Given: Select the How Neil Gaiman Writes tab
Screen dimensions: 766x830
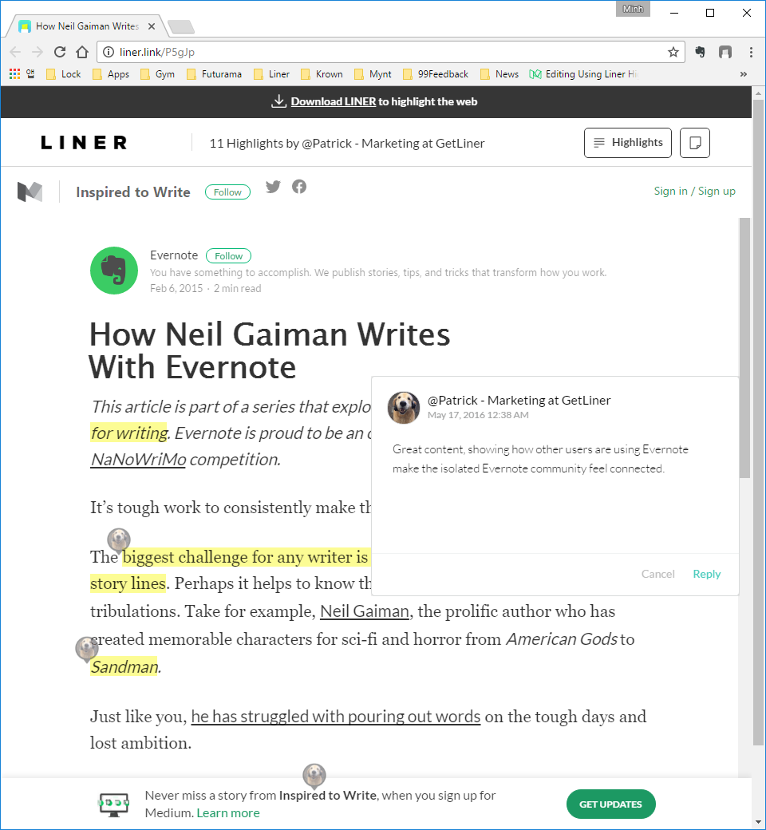Looking at the screenshot, I should (x=87, y=26).
